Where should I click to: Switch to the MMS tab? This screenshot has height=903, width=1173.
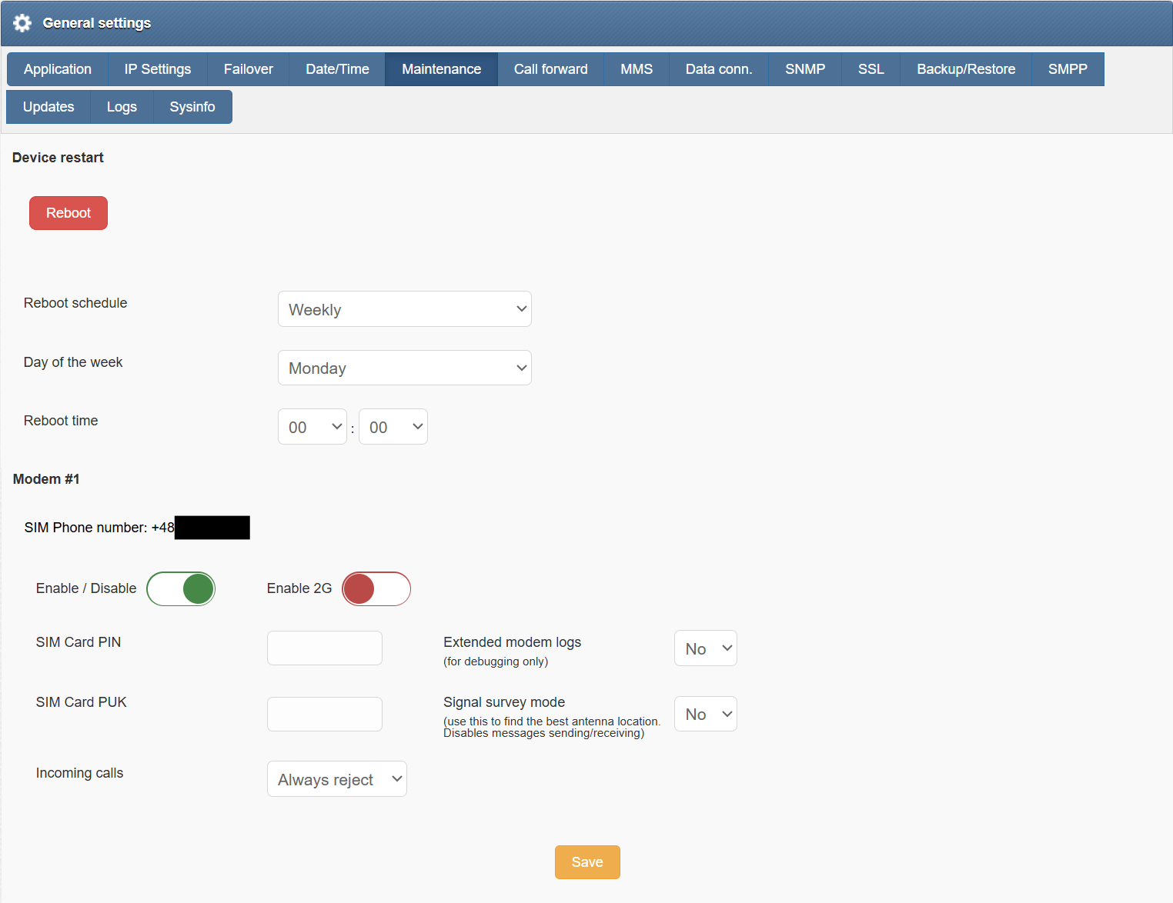pos(637,69)
